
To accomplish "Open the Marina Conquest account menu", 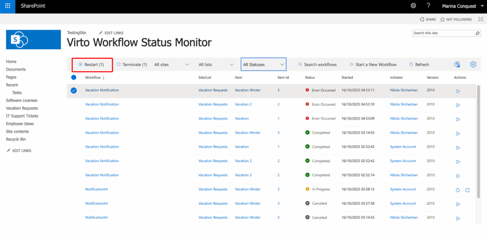I will (462, 6).
